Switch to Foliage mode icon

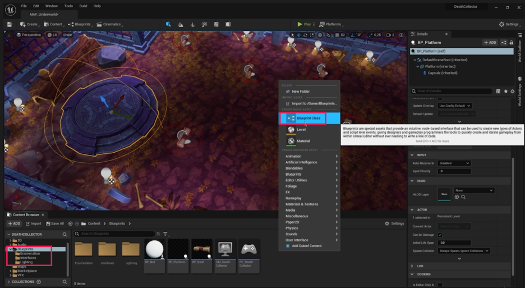[192, 24]
